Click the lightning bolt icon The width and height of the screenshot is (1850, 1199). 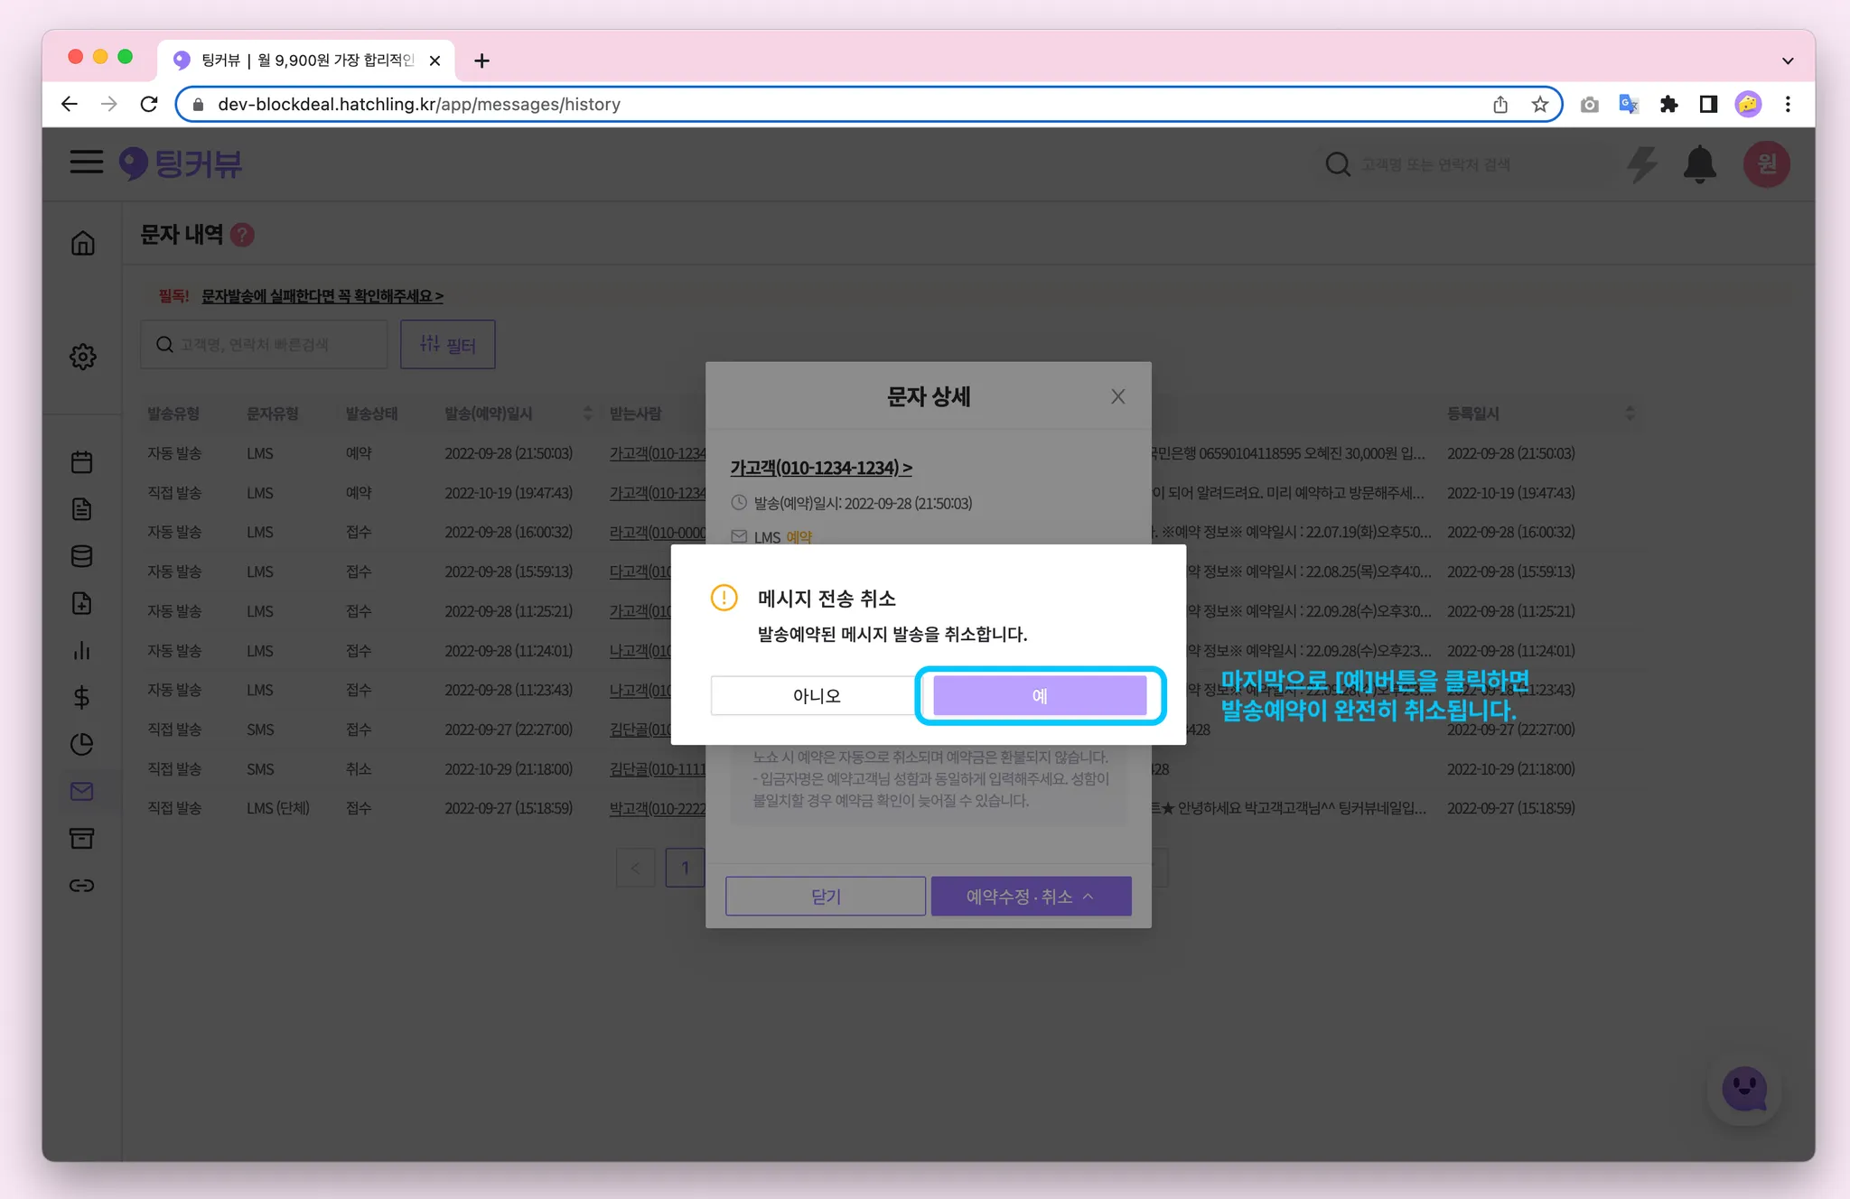tap(1641, 164)
